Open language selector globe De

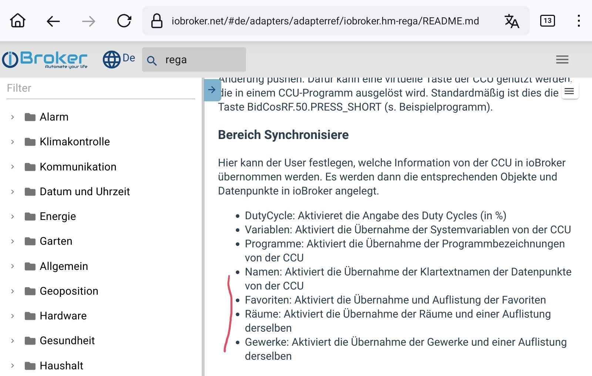coord(119,59)
